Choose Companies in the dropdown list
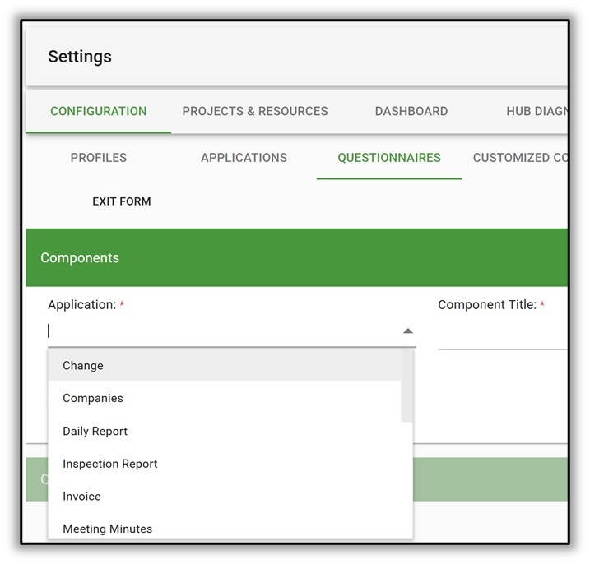This screenshot has height=564, width=590. pos(93,399)
